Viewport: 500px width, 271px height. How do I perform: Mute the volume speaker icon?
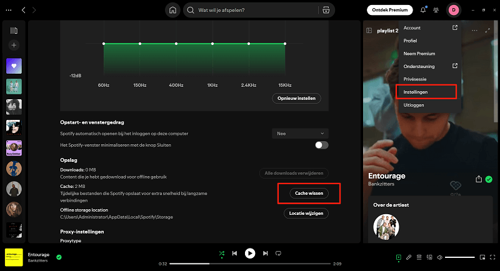click(x=439, y=257)
